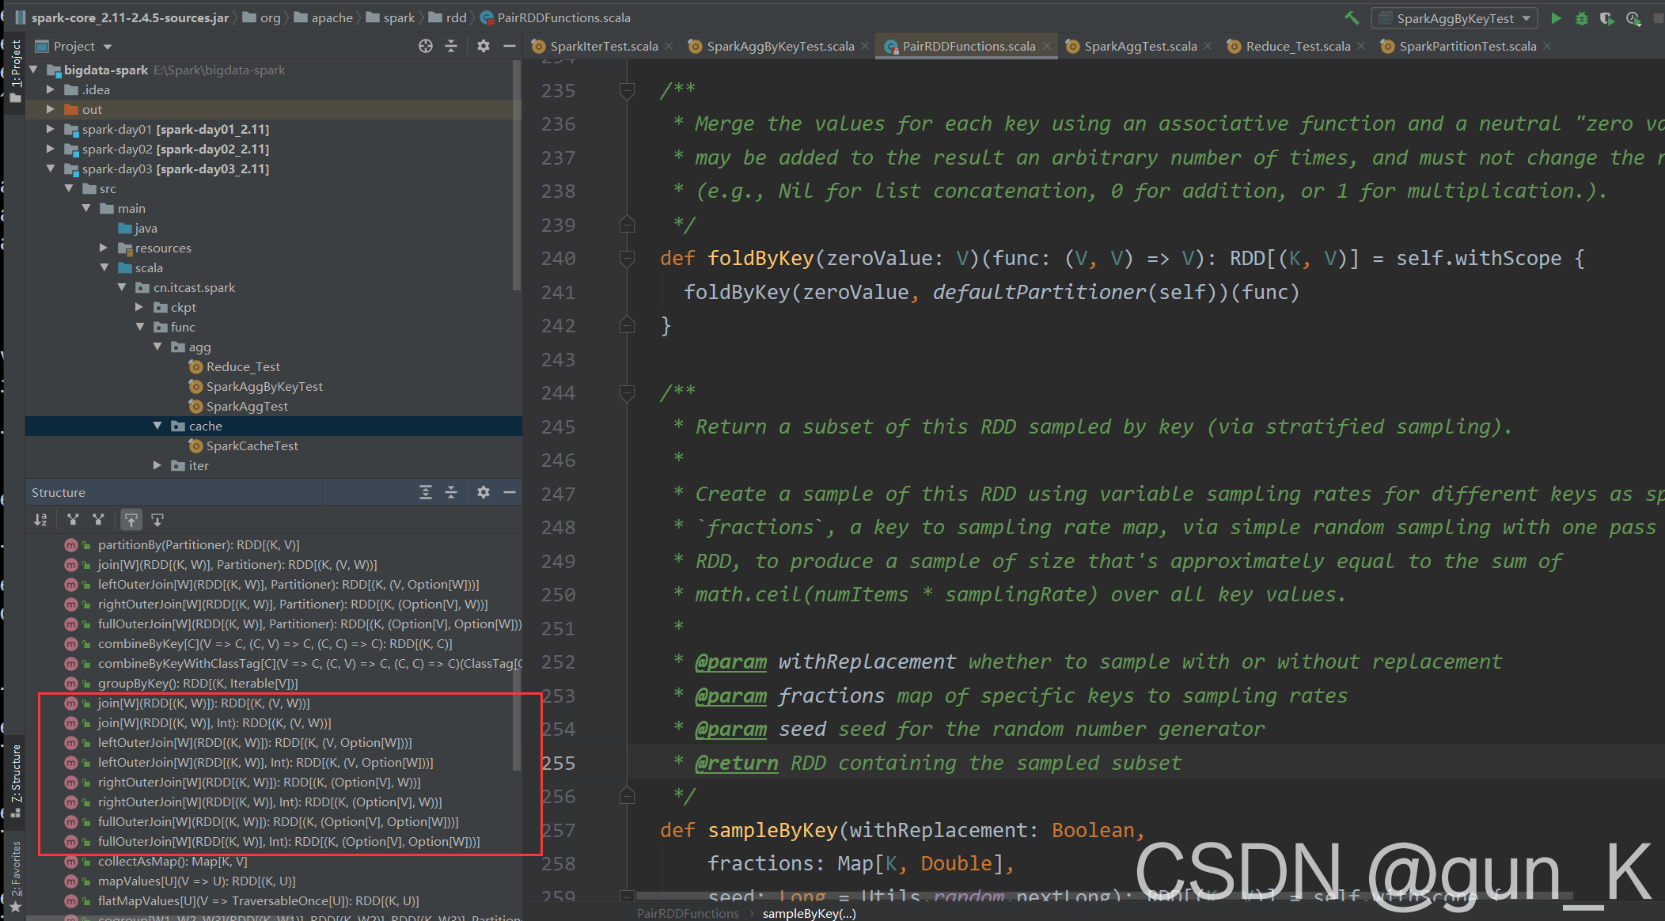
Task: Collapse the spark-day03 module
Action: pyautogui.click(x=51, y=169)
